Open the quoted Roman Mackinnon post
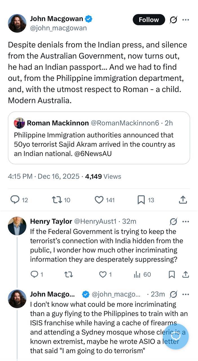 pyautogui.click(x=99, y=138)
